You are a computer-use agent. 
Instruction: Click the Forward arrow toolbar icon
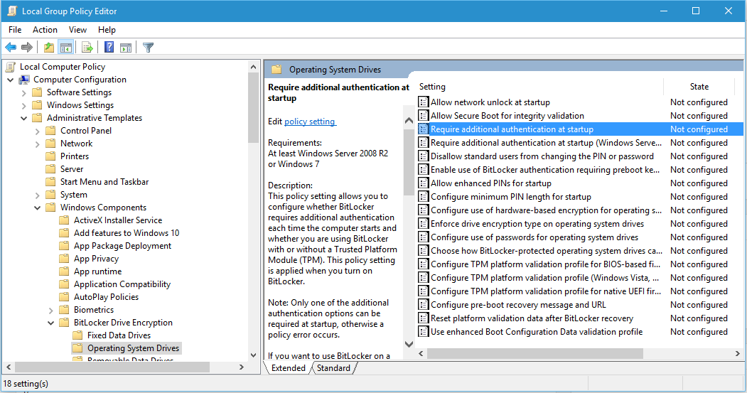(x=27, y=47)
